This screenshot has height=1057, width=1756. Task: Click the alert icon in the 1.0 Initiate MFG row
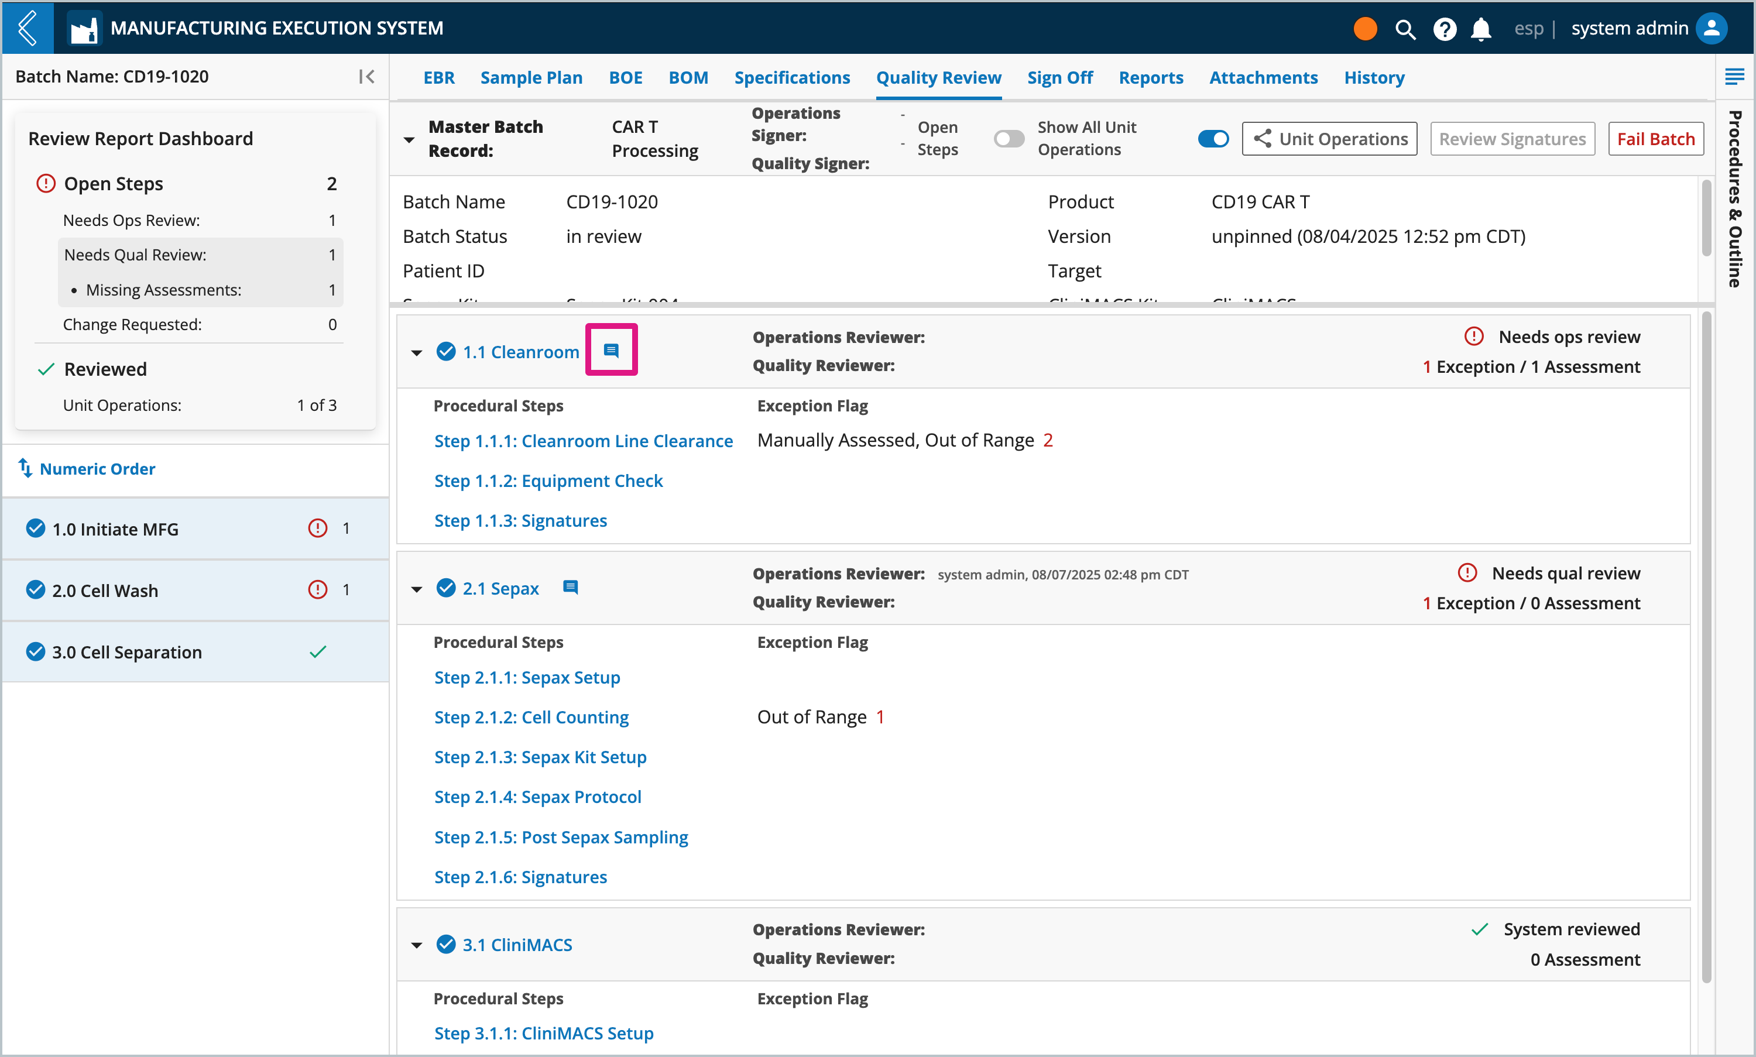[317, 528]
